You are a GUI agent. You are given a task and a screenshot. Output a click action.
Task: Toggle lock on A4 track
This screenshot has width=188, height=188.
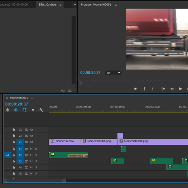click(14, 167)
